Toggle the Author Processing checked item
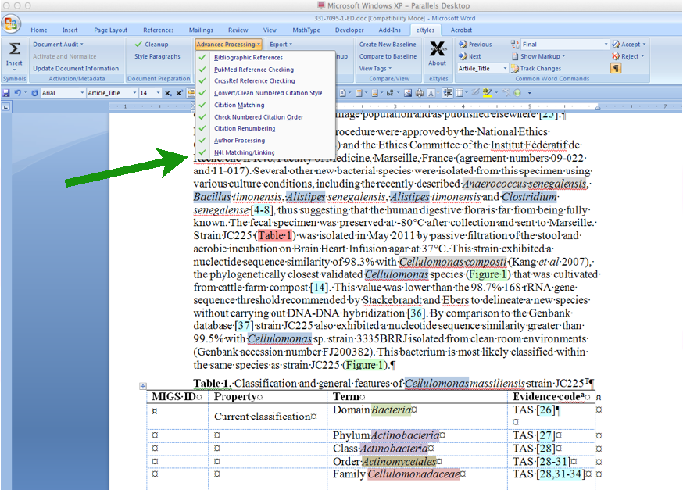Screen dimensions: 683x490 tap(239, 141)
